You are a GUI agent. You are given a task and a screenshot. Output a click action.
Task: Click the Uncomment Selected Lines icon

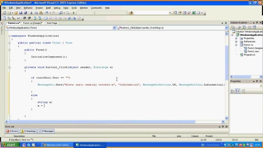click(x=40, y=18)
